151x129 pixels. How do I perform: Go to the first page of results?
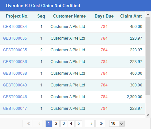coord(27,123)
